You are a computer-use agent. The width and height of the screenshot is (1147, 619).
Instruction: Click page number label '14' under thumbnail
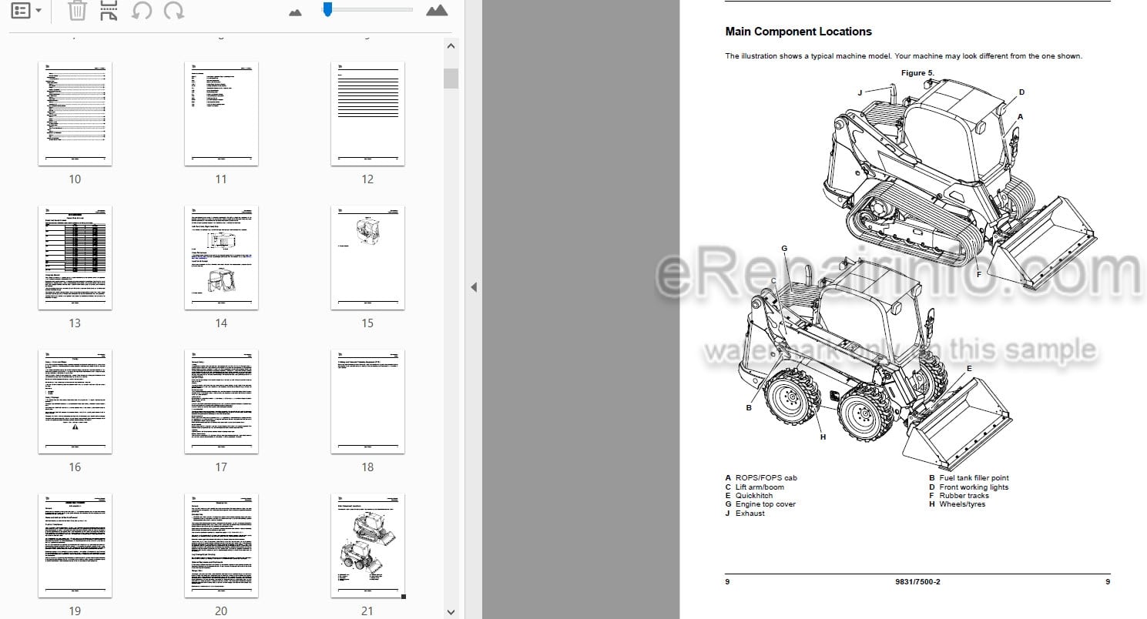tap(221, 323)
